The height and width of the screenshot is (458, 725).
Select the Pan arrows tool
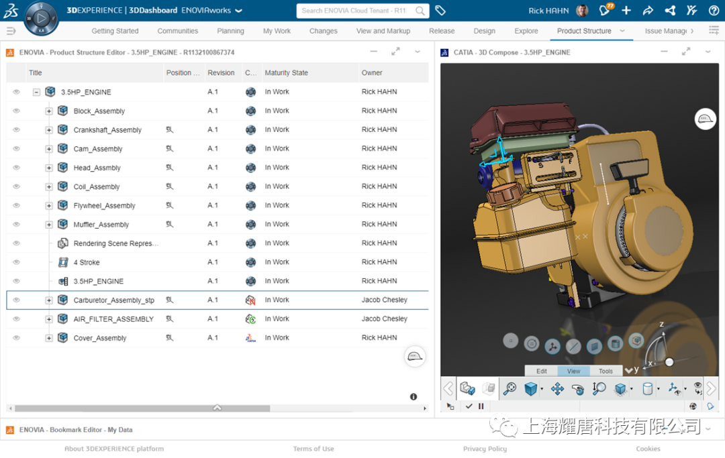(x=558, y=389)
